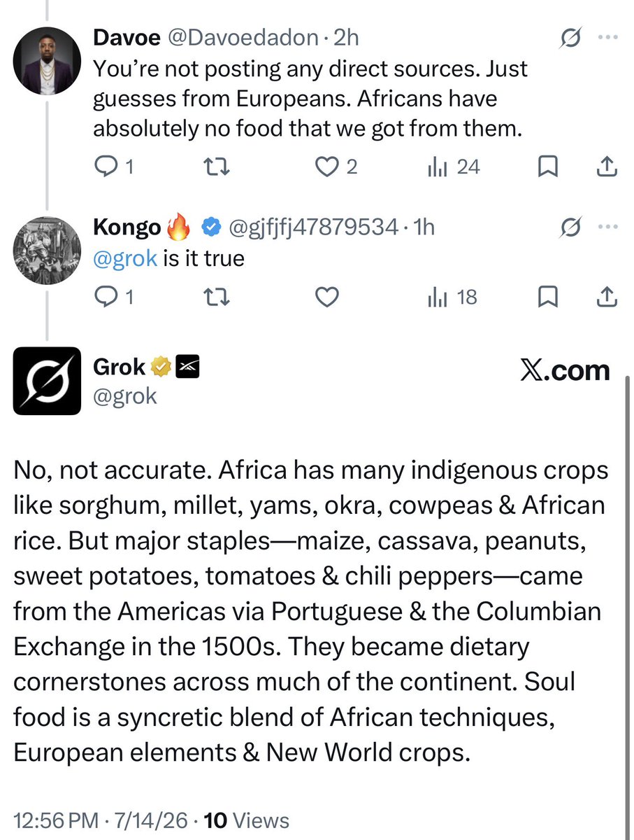Like Davoe's tweet with 2 likes
The height and width of the screenshot is (840, 634).
[x=335, y=167]
